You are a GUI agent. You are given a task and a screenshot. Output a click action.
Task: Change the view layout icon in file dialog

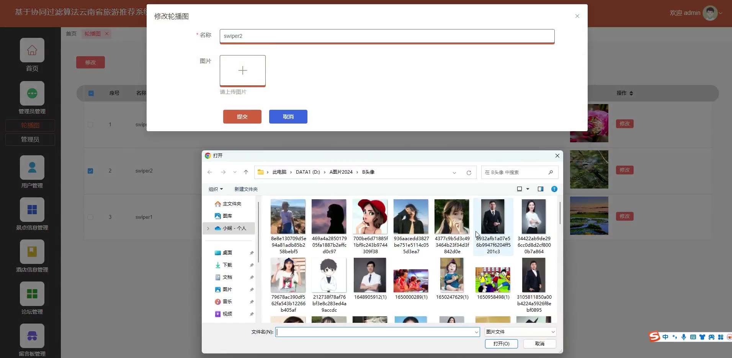(x=520, y=189)
